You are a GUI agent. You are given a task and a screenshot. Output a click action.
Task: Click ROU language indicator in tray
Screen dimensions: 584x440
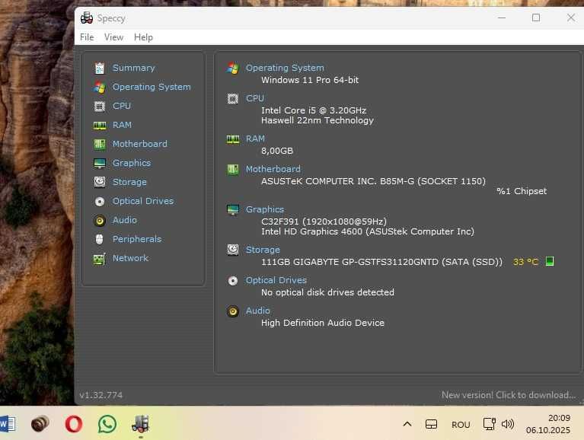tap(461, 425)
